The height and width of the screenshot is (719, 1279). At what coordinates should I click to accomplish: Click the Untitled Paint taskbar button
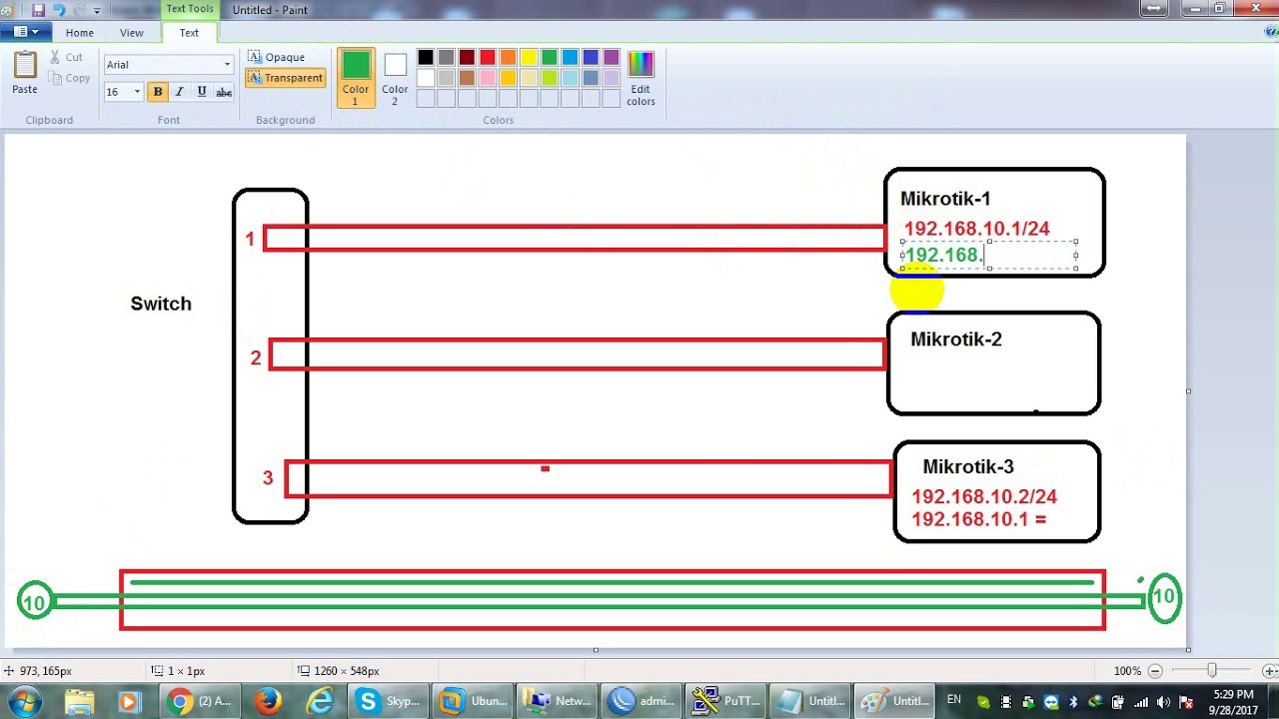pos(895,701)
